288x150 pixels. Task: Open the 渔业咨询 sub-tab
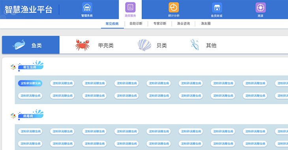pyautogui.click(x=183, y=24)
